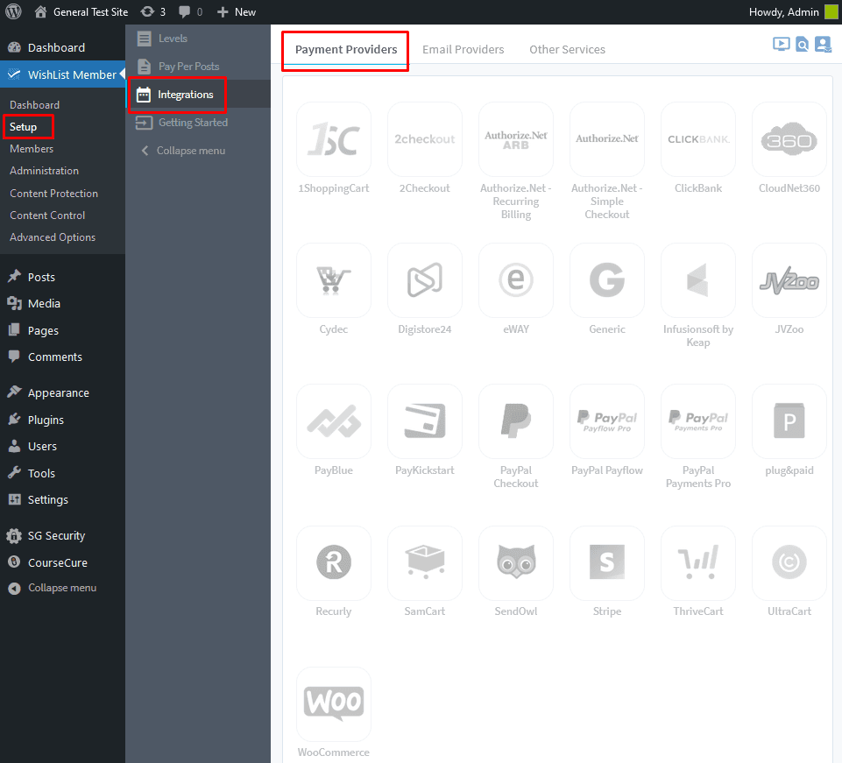Choose the Generic integration icon

click(x=607, y=280)
